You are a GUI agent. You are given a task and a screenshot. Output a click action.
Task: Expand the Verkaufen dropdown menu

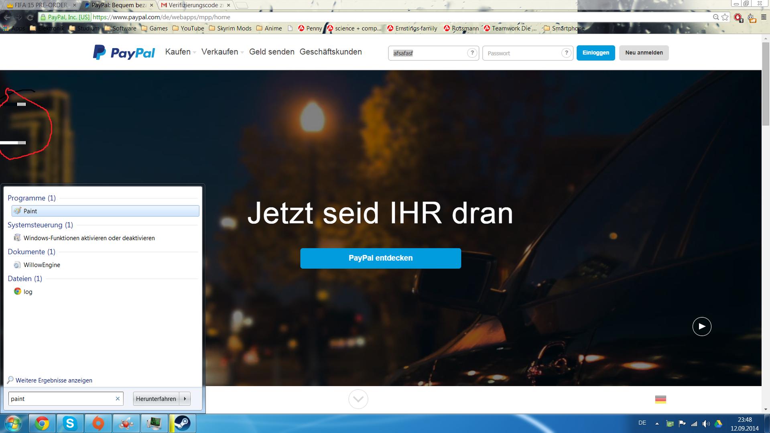tap(223, 52)
